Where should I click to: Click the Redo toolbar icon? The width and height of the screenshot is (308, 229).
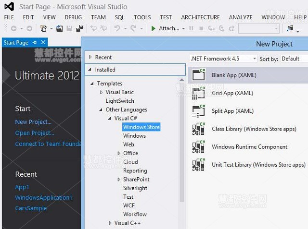pyautogui.click(x=133, y=29)
